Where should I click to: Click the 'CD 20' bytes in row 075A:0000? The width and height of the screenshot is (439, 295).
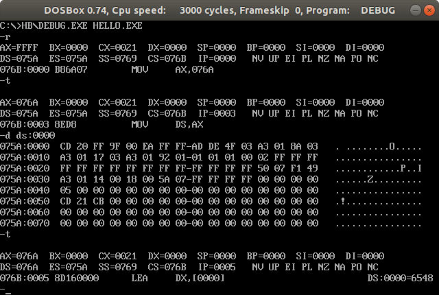tap(73, 146)
